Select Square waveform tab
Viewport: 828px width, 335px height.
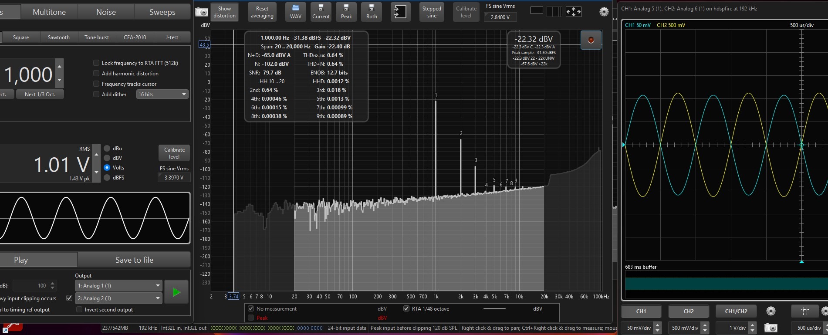(x=21, y=37)
